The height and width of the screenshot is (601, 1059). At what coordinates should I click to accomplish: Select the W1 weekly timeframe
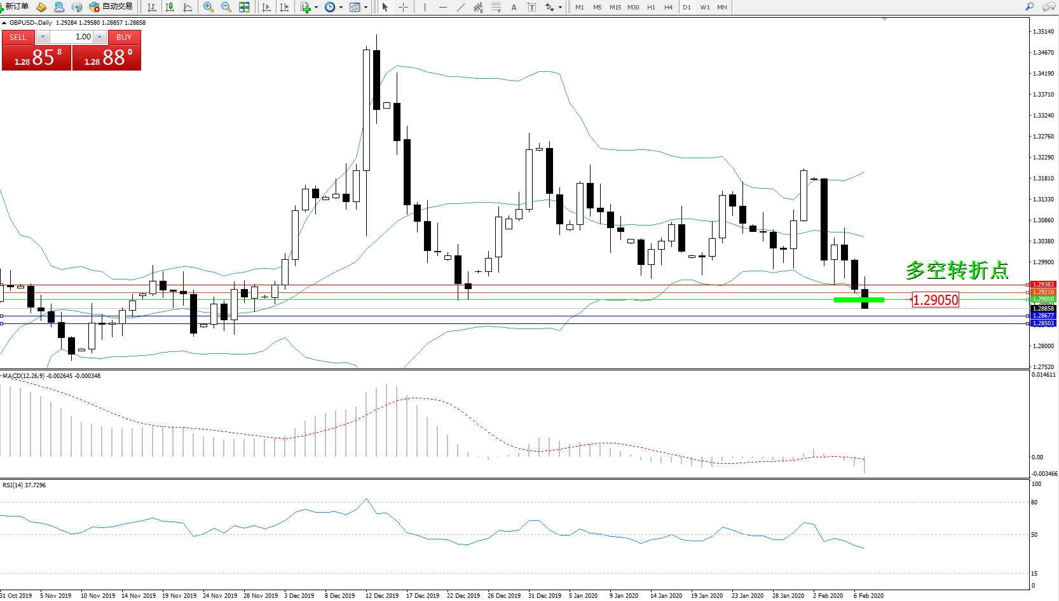click(704, 7)
